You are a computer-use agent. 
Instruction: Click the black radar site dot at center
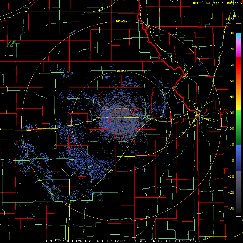(x=122, y=121)
